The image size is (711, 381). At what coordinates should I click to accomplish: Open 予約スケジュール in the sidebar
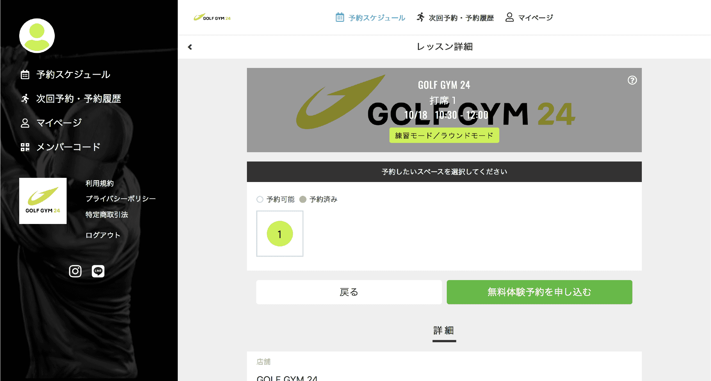(x=73, y=75)
